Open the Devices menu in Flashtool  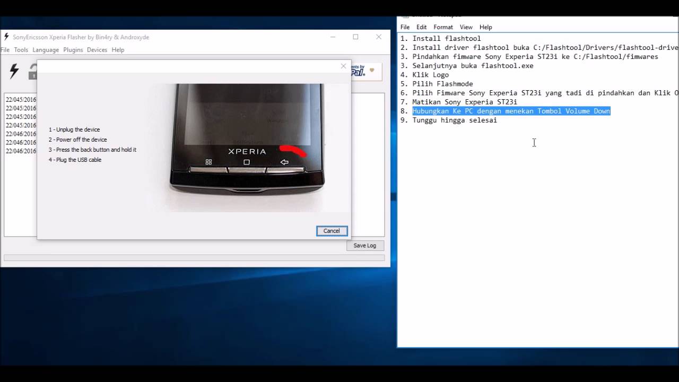click(97, 50)
